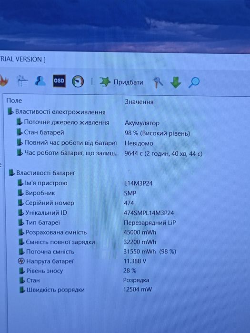Click the green star icon beside Придбати
250x333 pixels.
click(105, 82)
